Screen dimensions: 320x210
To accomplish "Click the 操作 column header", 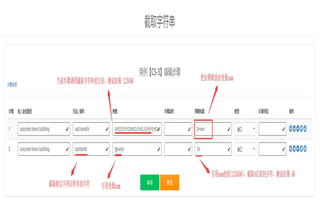I will pyautogui.click(x=291, y=111).
